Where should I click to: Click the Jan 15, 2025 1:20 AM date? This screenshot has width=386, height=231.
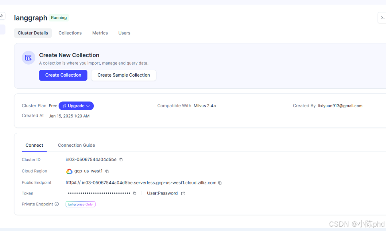69,116
